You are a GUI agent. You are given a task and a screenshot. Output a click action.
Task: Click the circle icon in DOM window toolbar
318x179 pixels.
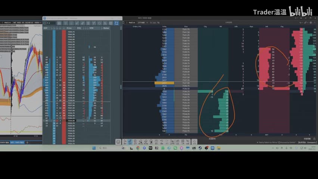pos(99,23)
